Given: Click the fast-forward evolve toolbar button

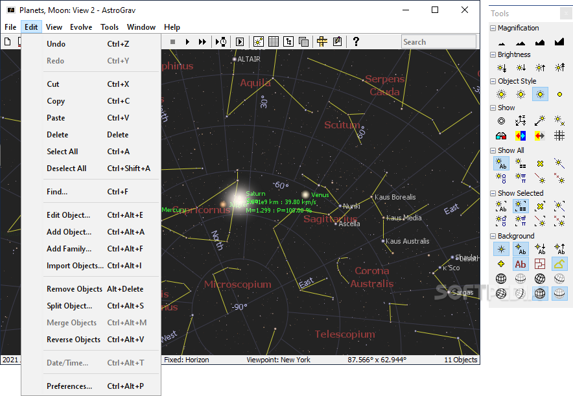Looking at the screenshot, I should (x=202, y=41).
